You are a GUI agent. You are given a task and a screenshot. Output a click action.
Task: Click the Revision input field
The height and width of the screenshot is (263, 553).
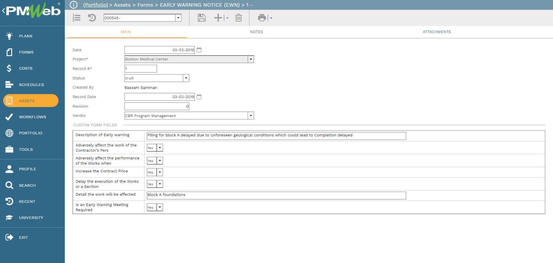click(157, 106)
